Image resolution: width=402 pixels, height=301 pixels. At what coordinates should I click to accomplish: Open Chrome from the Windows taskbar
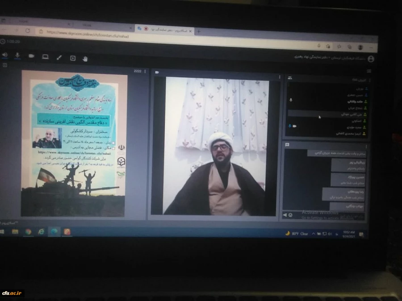pyautogui.click(x=28, y=231)
